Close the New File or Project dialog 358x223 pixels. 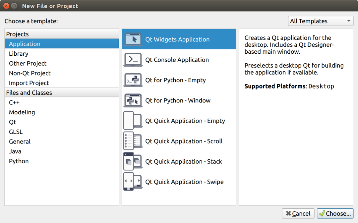(6, 6)
